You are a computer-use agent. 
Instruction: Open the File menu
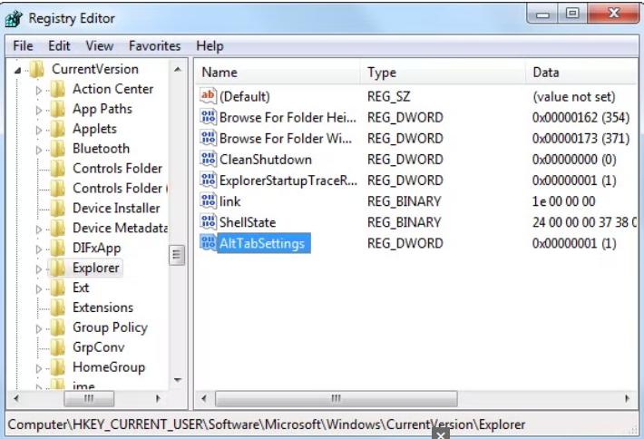[23, 45]
